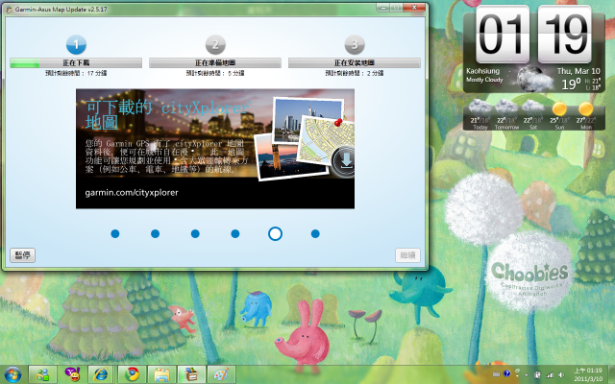Select the fourth slide dot

tap(234, 234)
